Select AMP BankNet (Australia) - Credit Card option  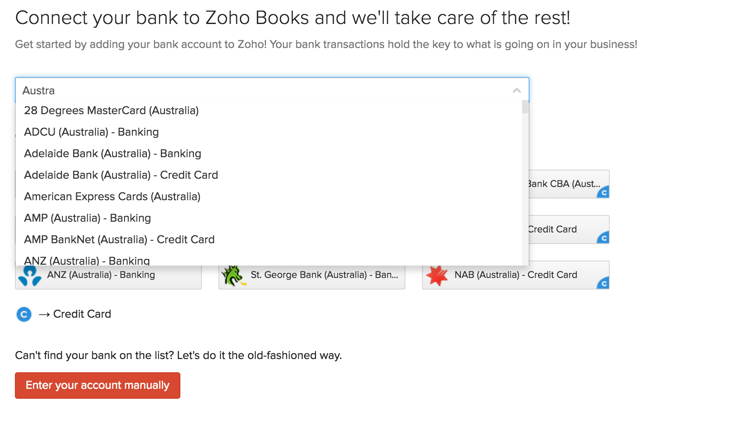tap(119, 239)
